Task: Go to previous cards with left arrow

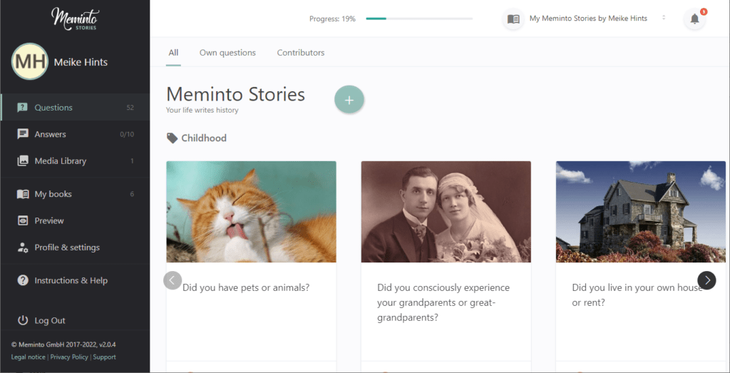Action: [x=173, y=280]
